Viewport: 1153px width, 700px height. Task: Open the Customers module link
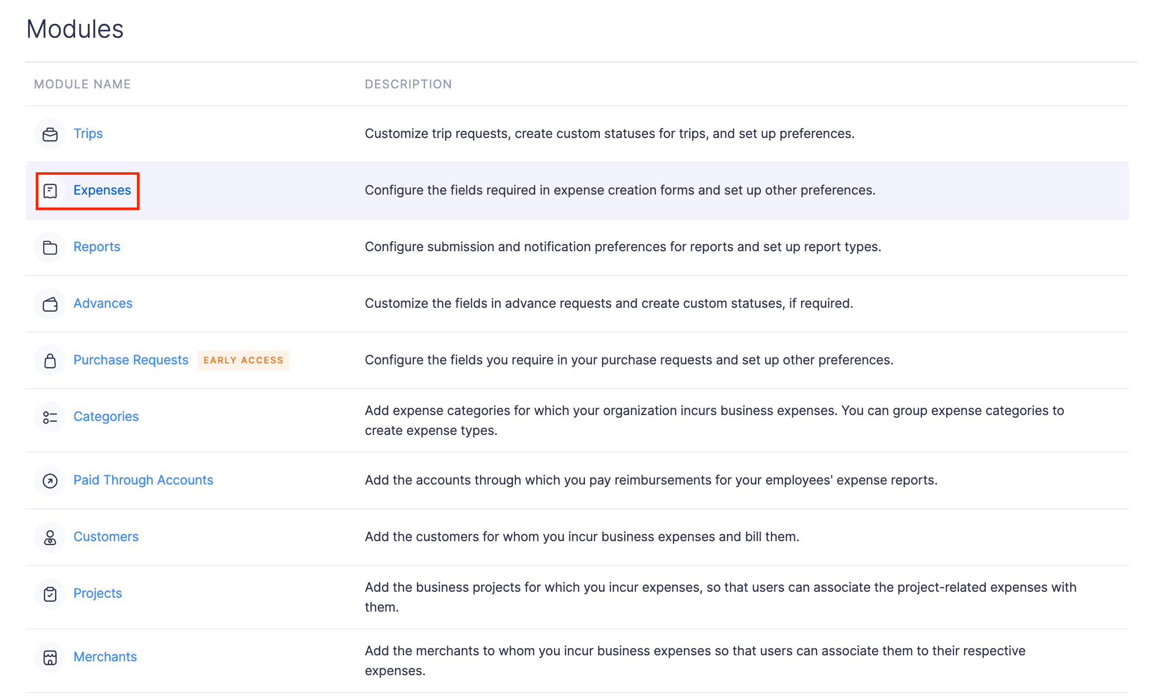pos(106,537)
